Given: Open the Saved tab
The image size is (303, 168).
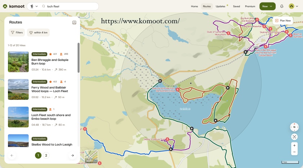Looking at the screenshot, I should [236, 6].
